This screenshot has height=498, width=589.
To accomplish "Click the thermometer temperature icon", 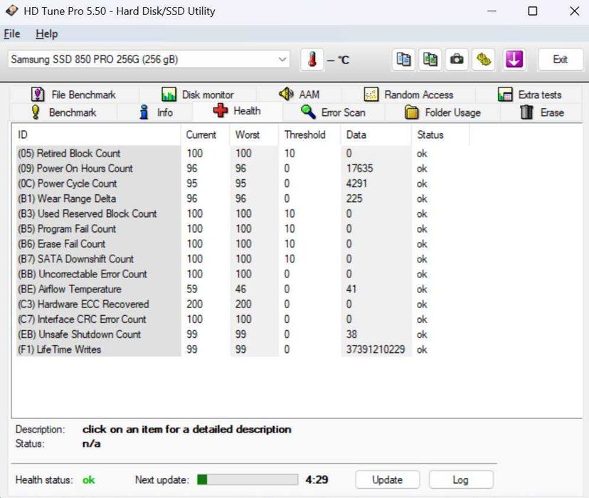I will point(312,59).
